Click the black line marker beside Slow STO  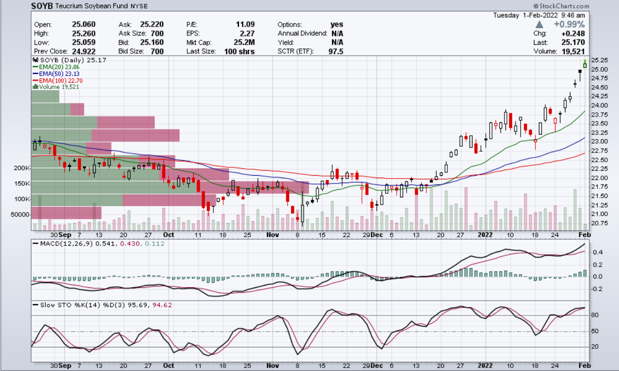pos(35,305)
